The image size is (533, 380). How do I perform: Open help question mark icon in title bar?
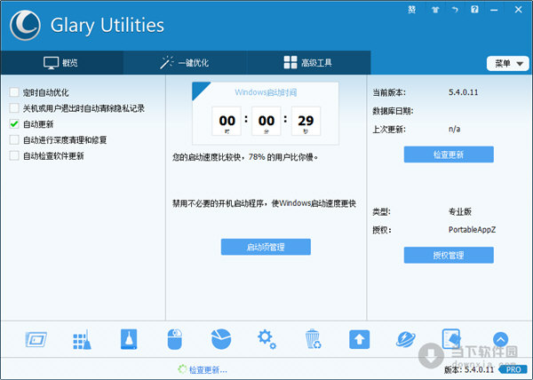click(474, 9)
